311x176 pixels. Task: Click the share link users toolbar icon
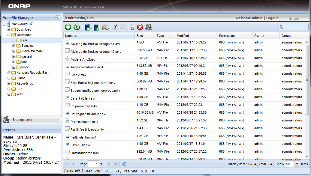tap(149, 27)
